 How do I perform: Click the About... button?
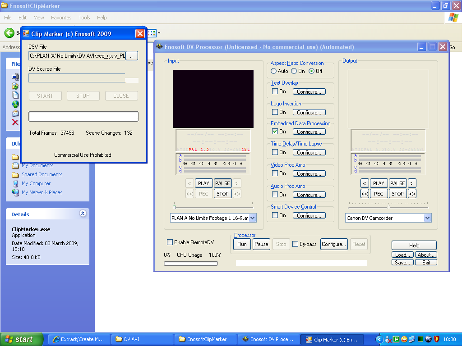tap(426, 255)
